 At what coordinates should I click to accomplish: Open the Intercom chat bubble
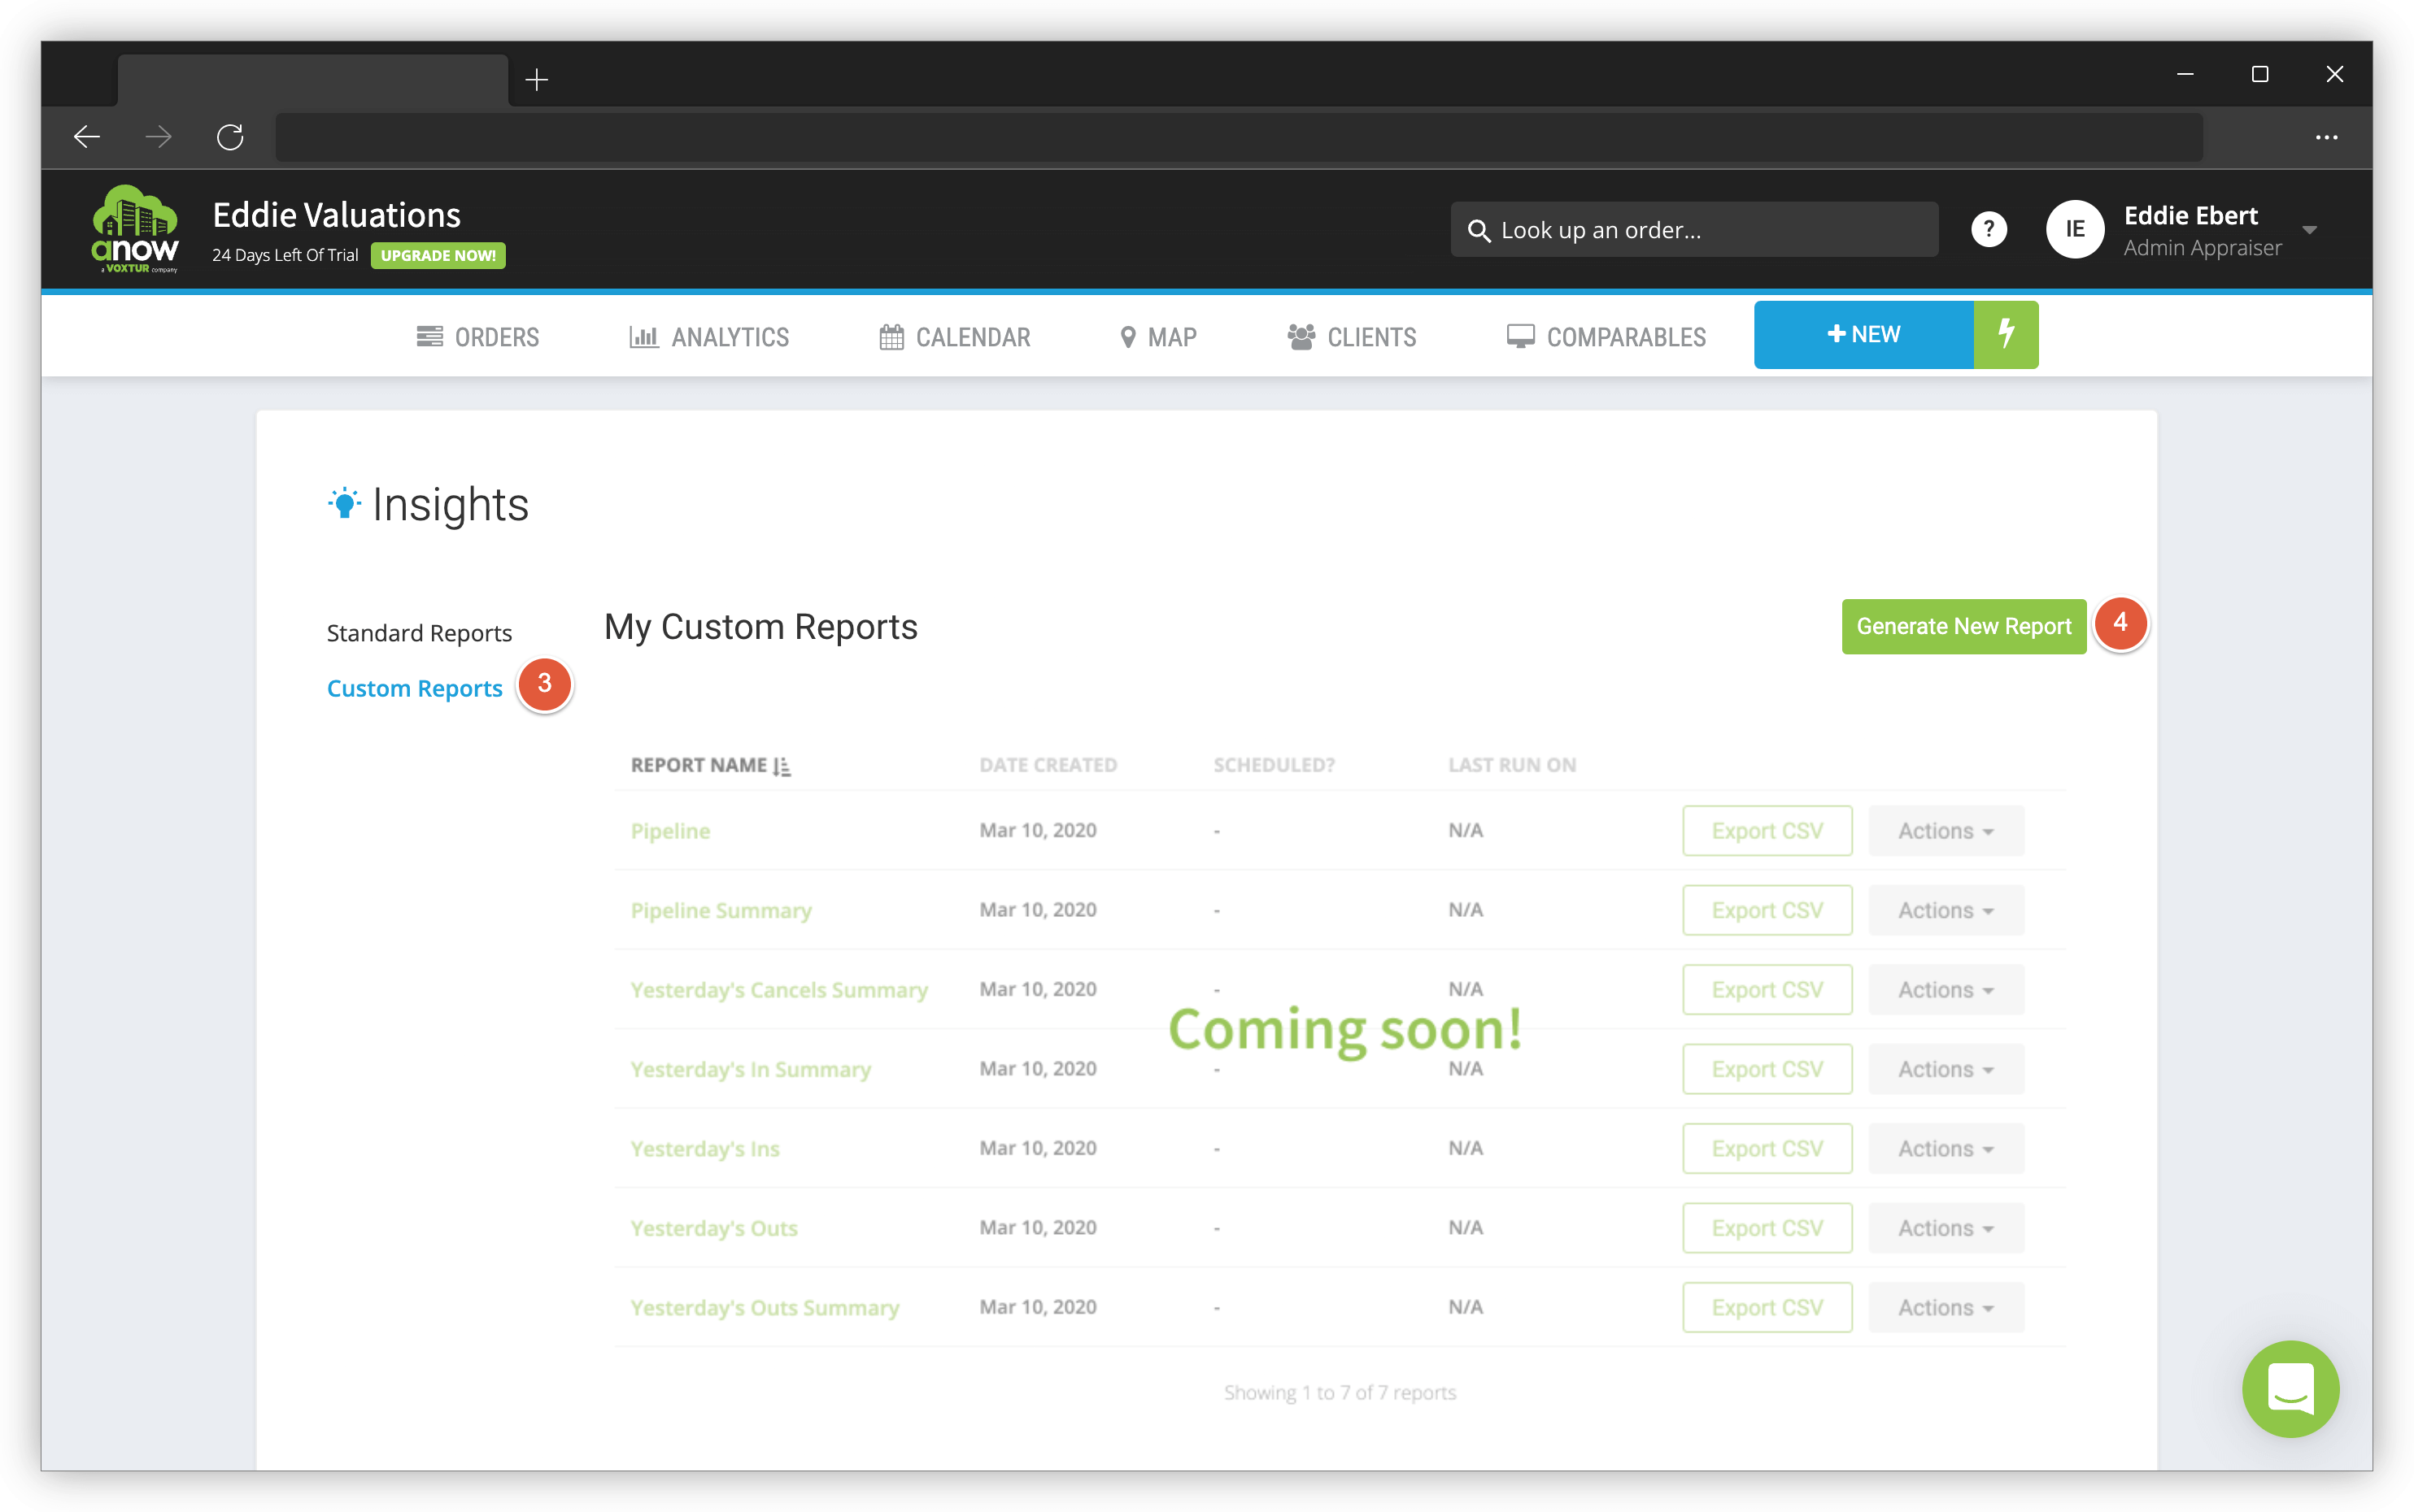2290,1389
